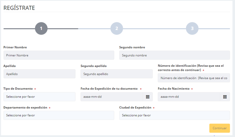
Task: Select the Apellido text box
Action: pos(39,74)
